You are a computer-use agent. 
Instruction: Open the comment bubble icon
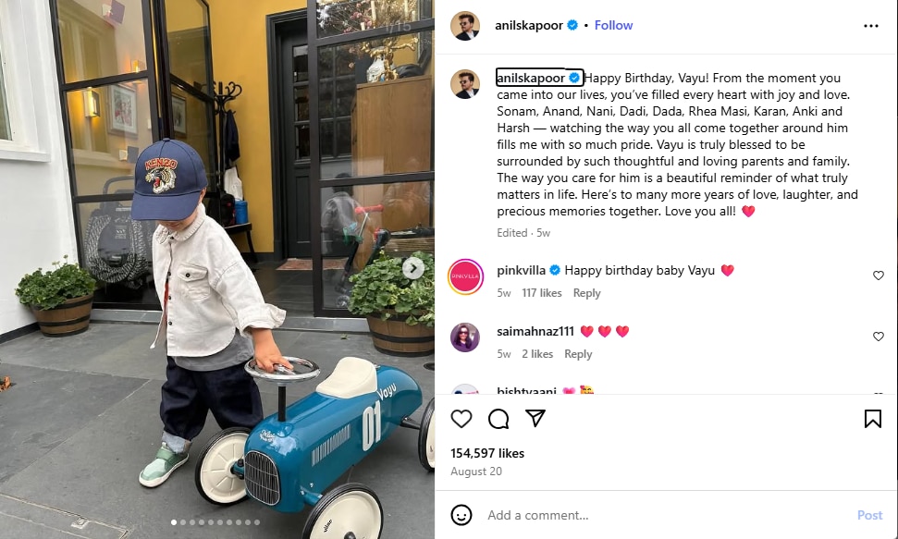498,419
